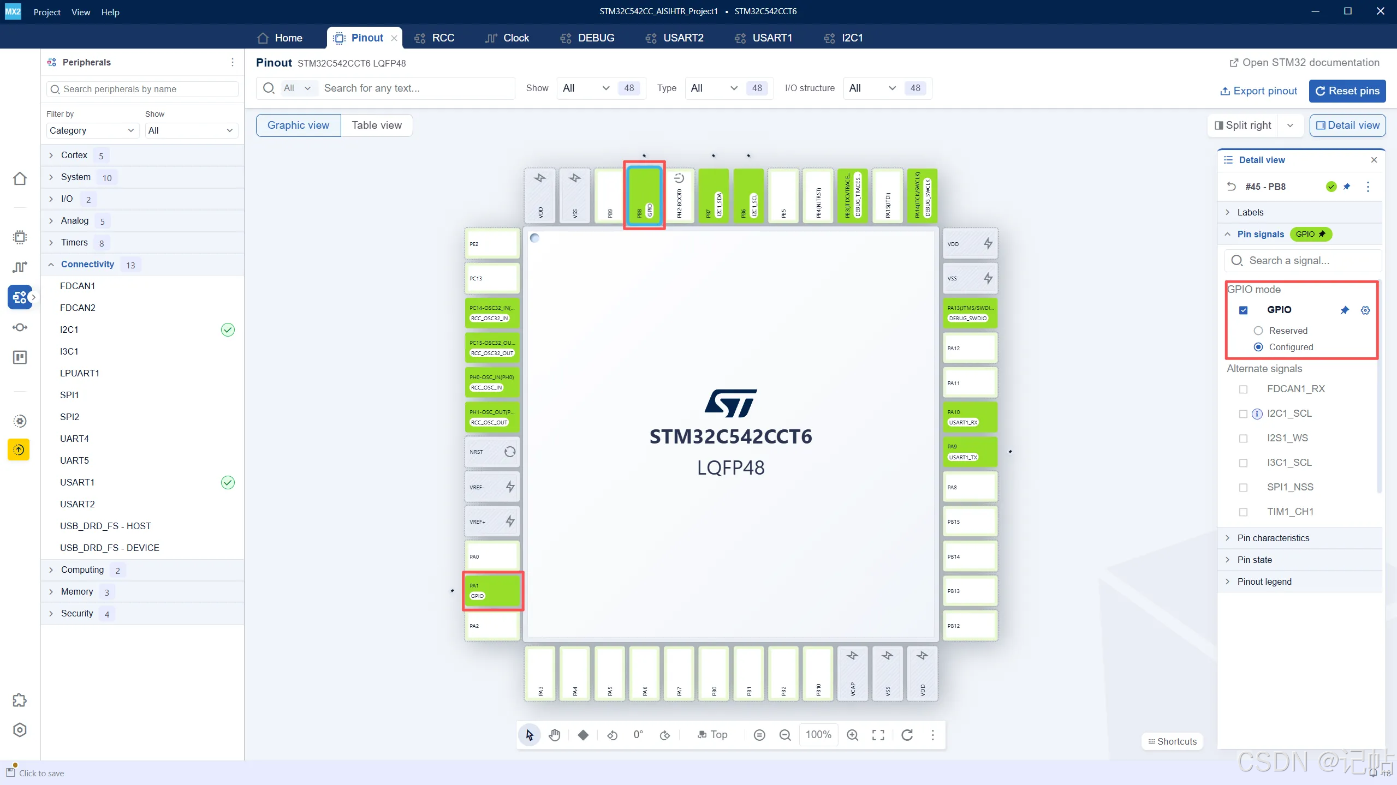Activate the hand pan tool
1397x785 pixels.
[555, 735]
